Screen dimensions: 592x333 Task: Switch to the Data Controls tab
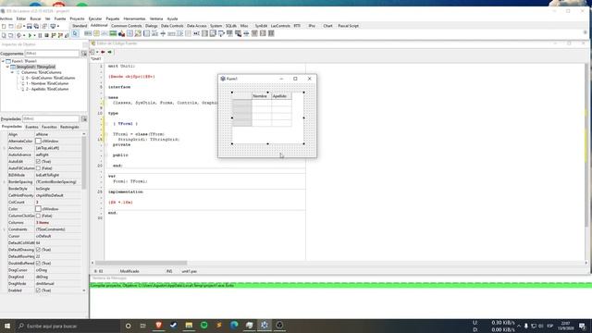[172, 26]
